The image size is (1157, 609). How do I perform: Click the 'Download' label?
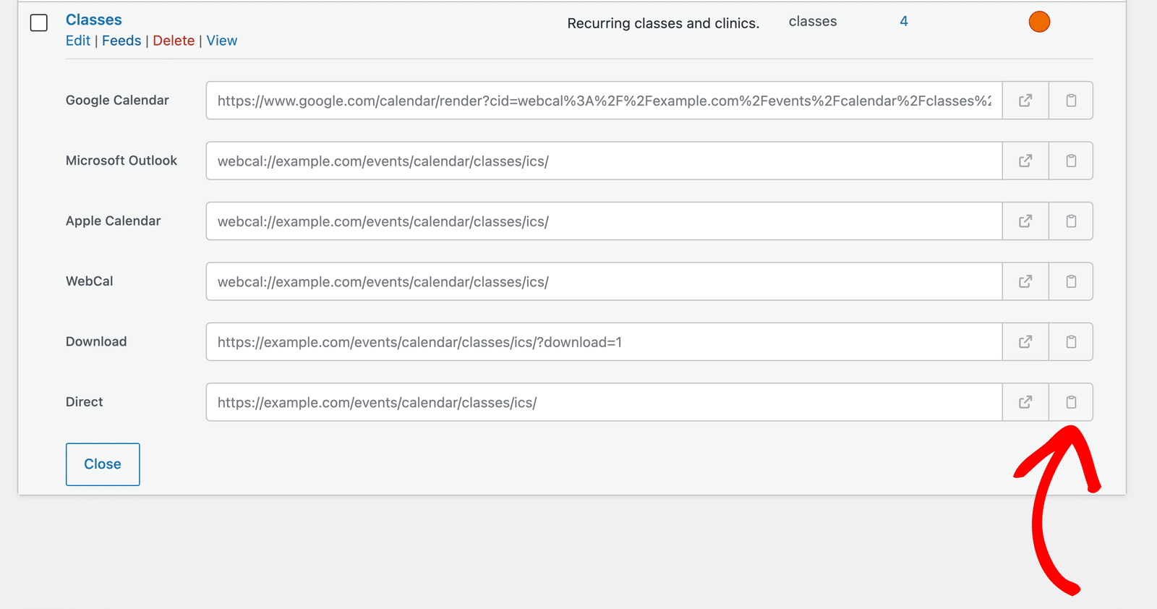pyautogui.click(x=96, y=341)
